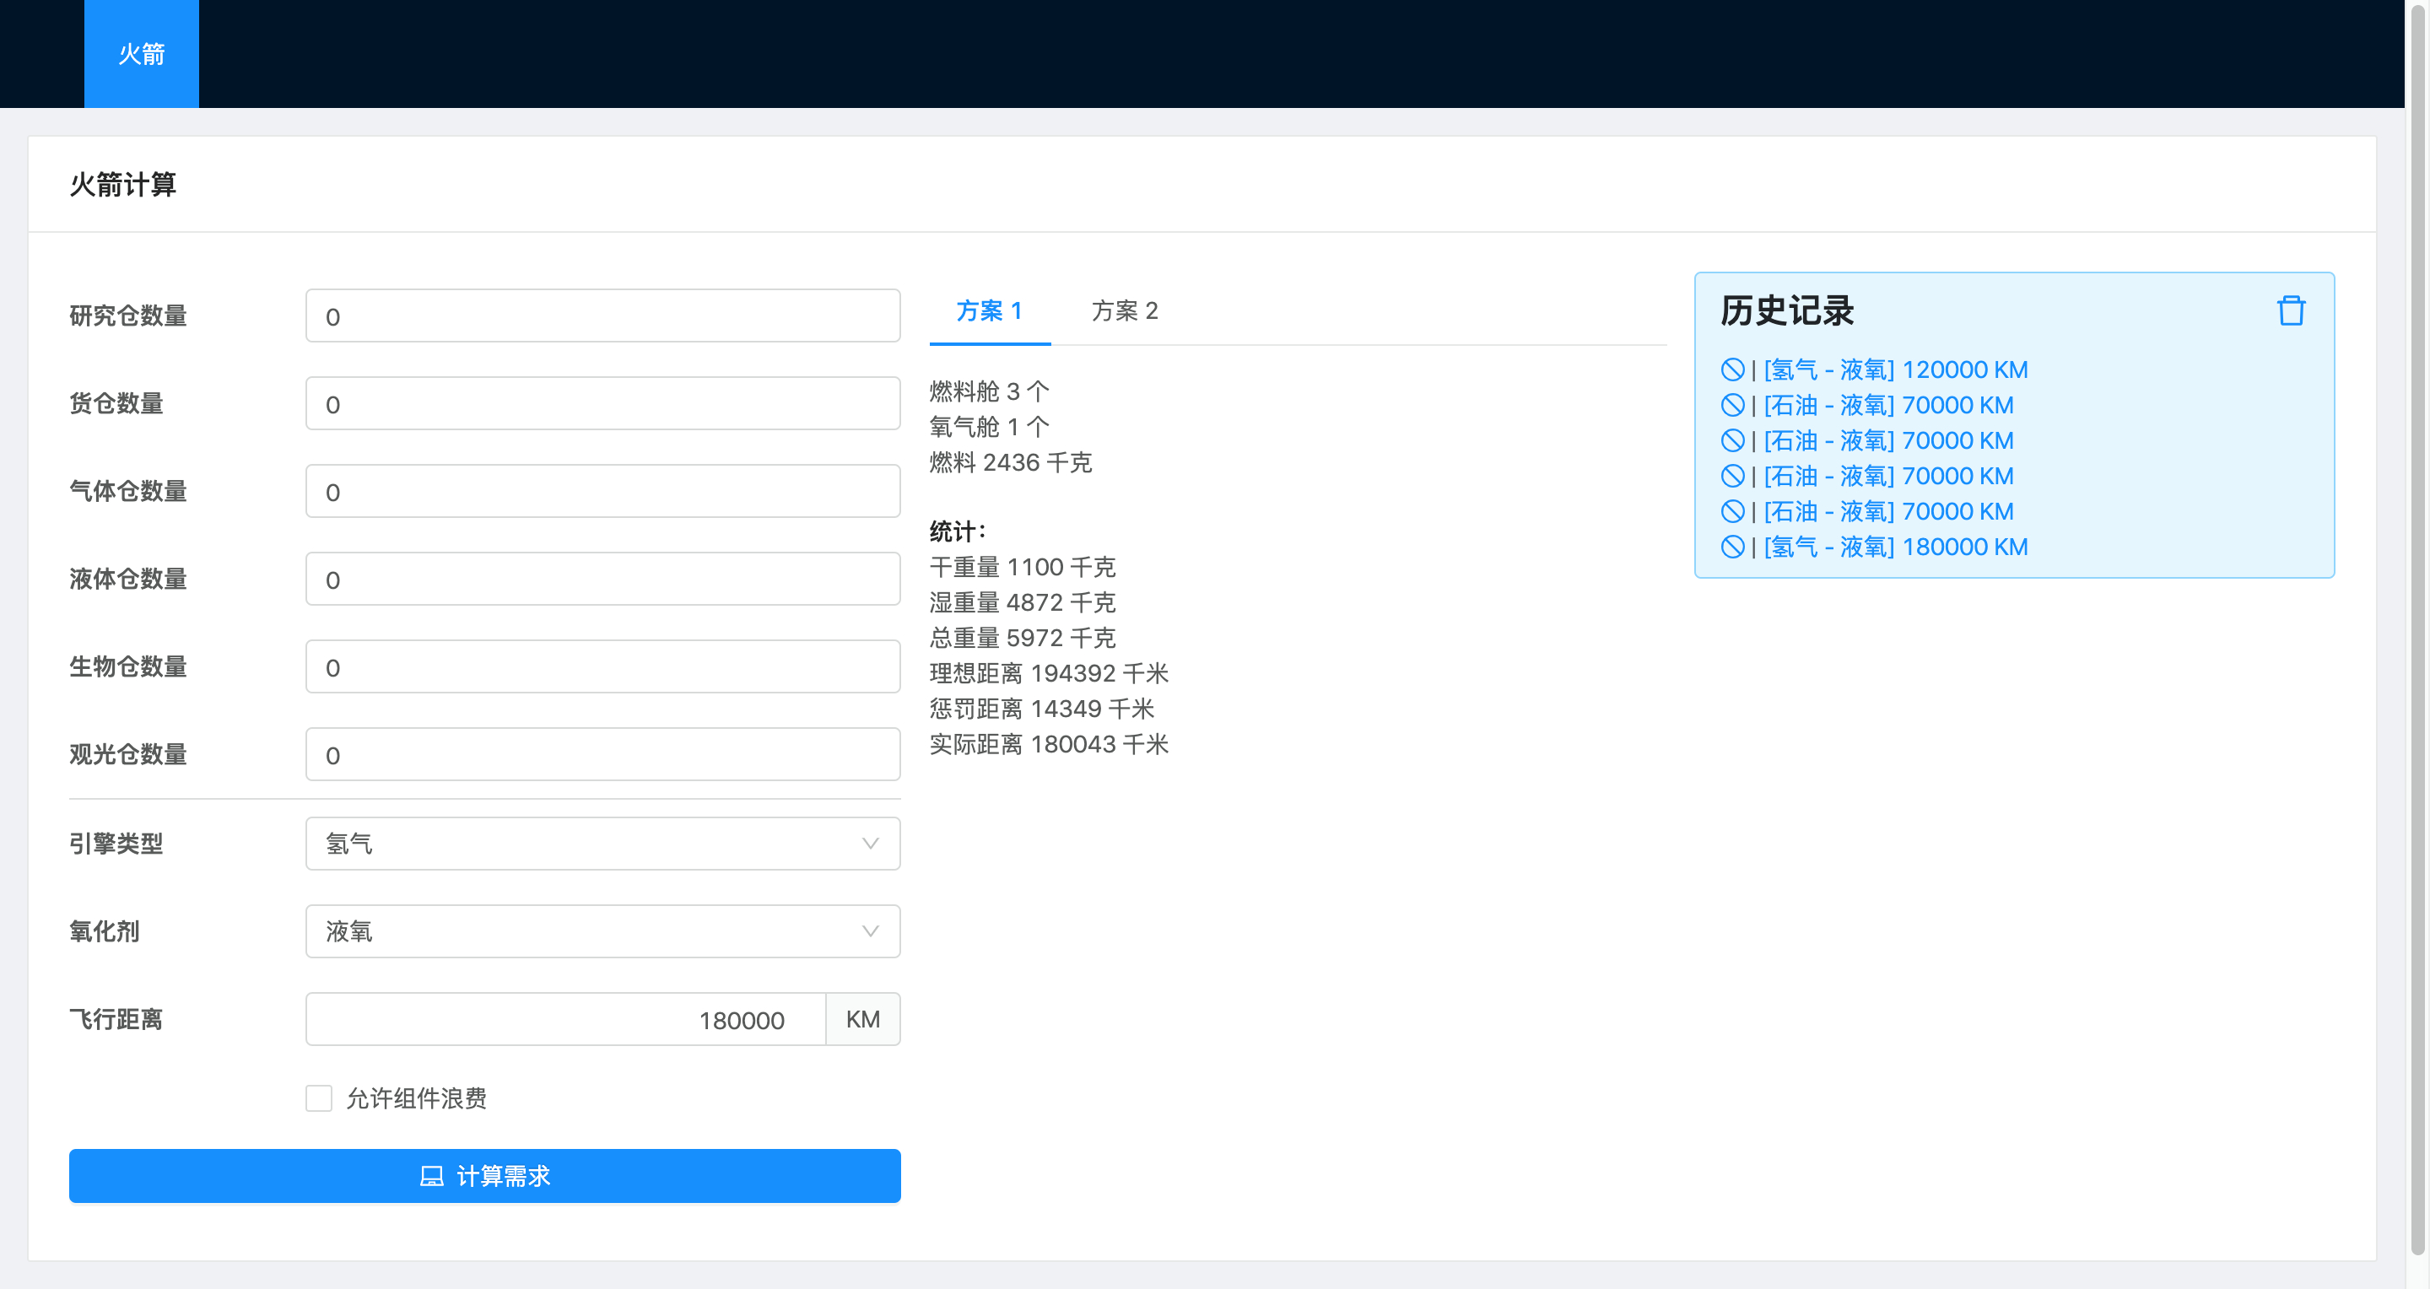Image resolution: width=2430 pixels, height=1289 pixels.
Task: Click the ban icon beside 氢气 180000 KM
Action: [1732, 547]
